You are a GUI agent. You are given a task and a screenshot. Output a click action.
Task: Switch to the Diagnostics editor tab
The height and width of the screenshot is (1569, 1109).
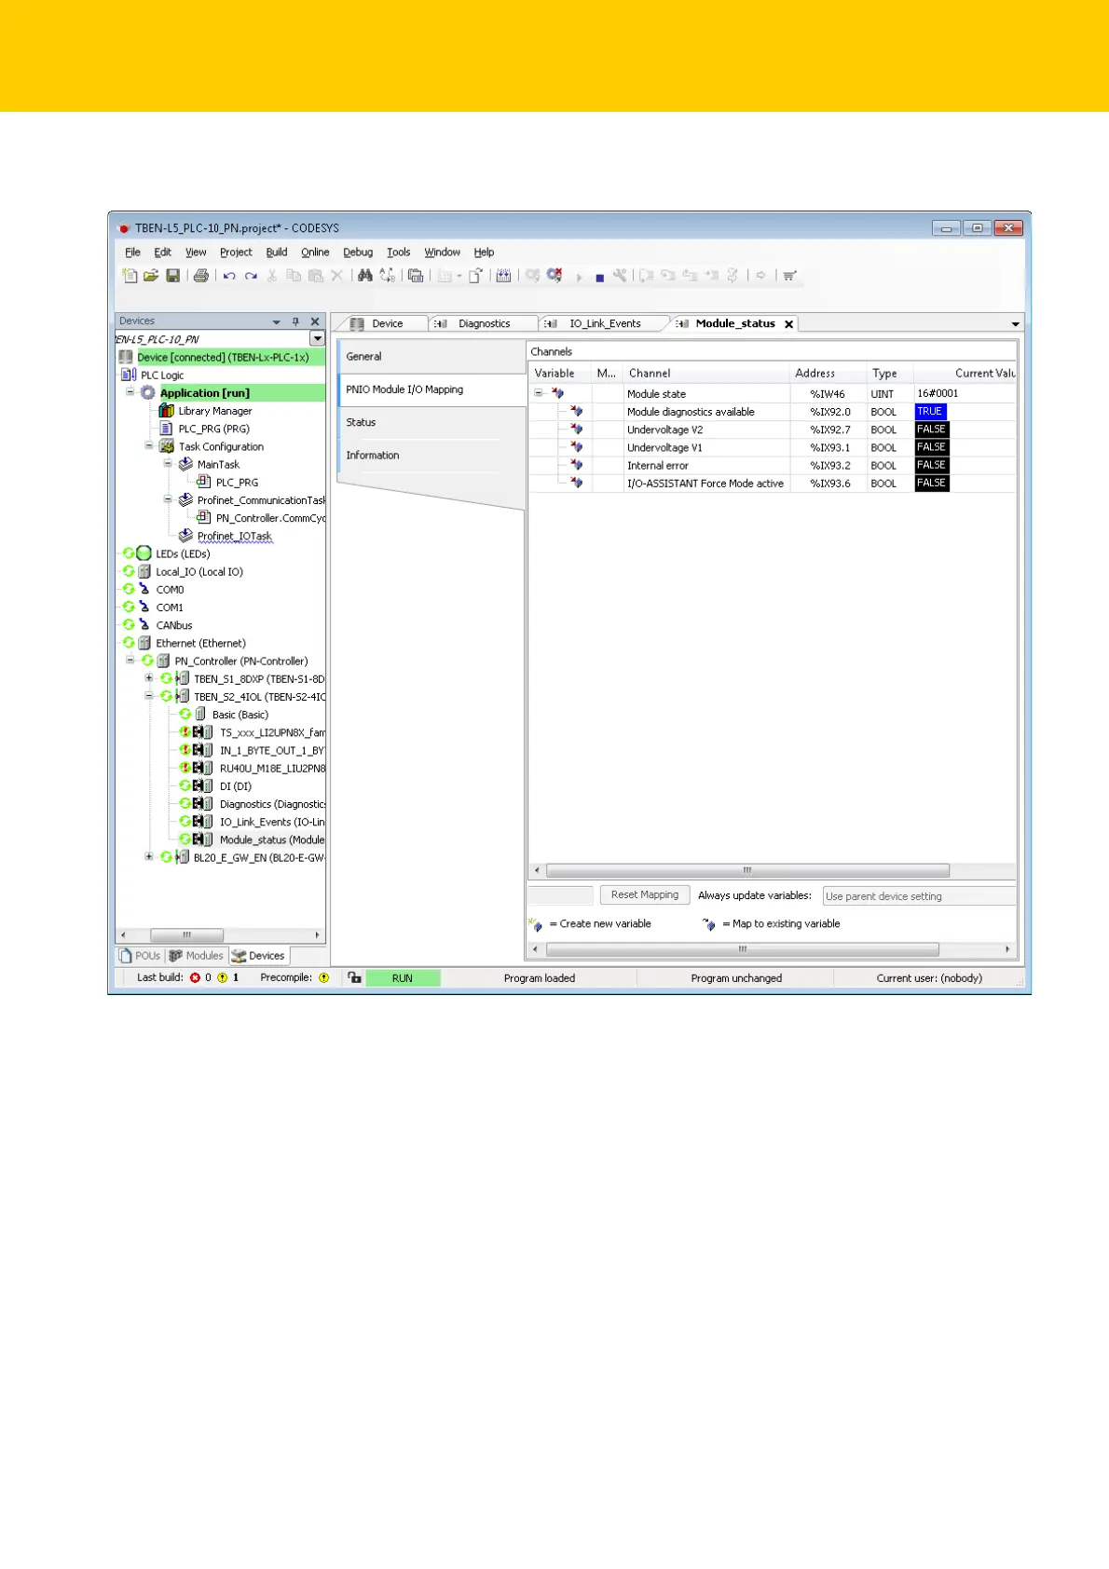pyautogui.click(x=484, y=323)
